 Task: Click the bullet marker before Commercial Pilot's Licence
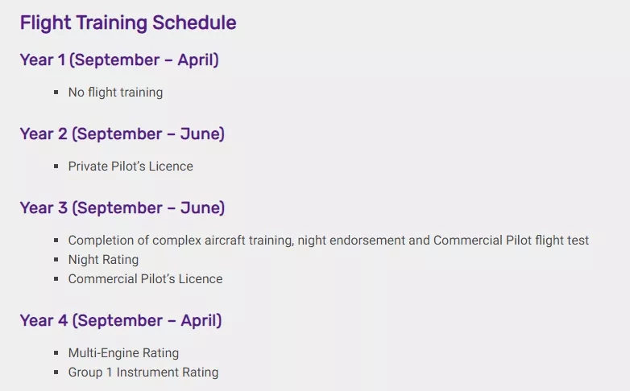click(x=56, y=279)
